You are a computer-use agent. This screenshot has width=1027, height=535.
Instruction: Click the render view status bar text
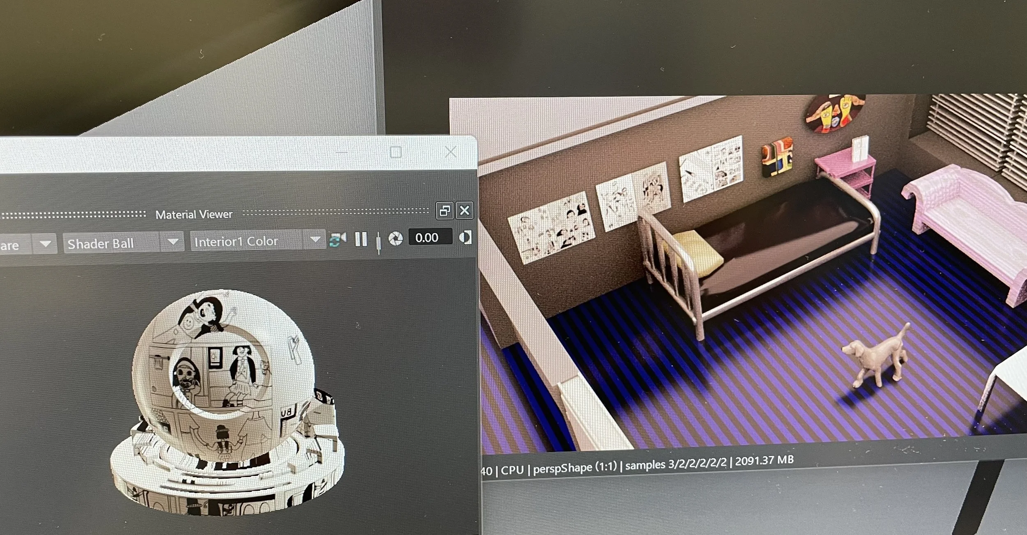637,466
